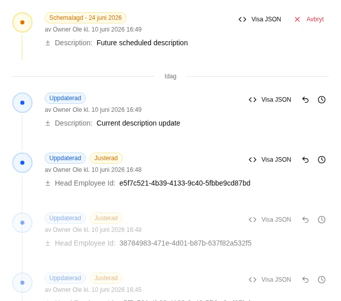Click Uppdaterad badge on Current description update entry
The image size is (341, 301).
click(x=65, y=98)
